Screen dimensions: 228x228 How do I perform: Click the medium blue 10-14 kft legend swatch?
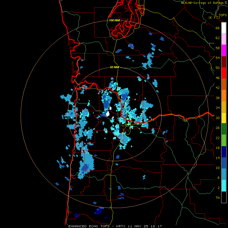click(x=224, y=163)
